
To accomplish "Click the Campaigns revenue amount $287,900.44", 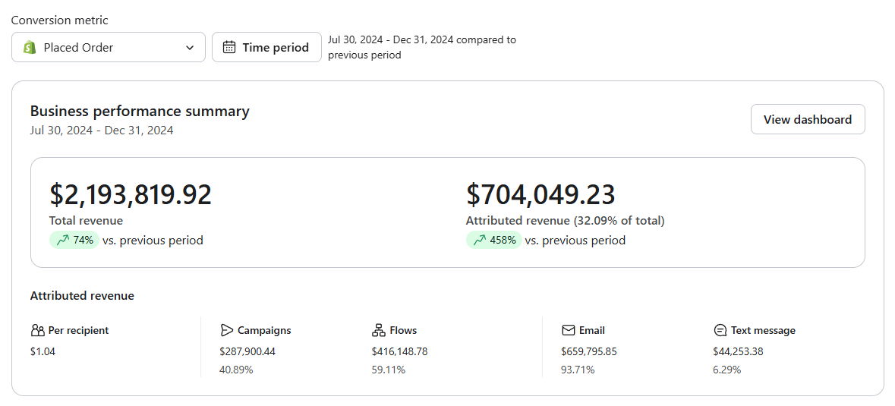I will coord(247,351).
